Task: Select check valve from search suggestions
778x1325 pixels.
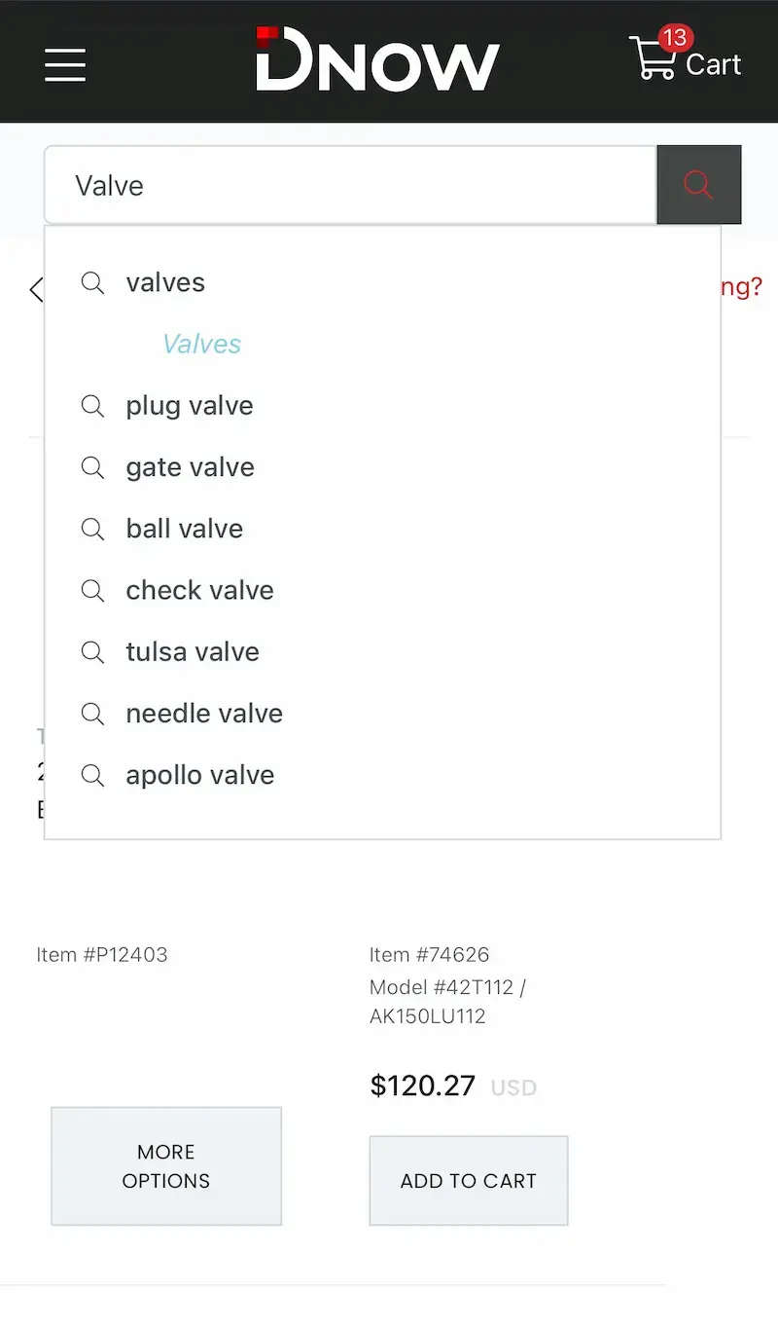Action: tap(199, 590)
